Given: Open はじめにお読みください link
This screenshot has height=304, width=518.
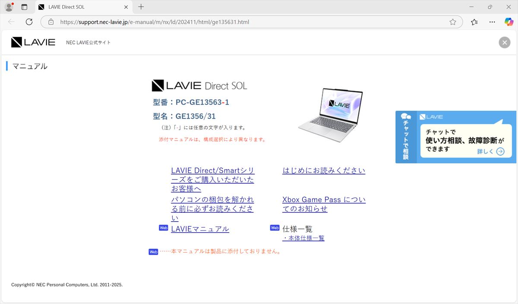Looking at the screenshot, I should [324, 170].
